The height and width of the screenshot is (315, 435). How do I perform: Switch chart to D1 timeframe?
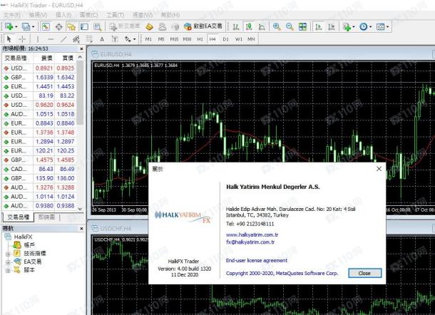click(225, 39)
